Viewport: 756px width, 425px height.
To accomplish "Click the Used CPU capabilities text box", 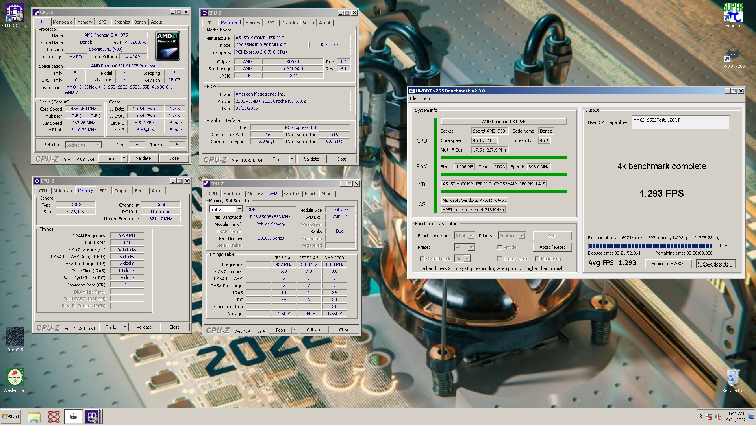I will tap(680, 122).
